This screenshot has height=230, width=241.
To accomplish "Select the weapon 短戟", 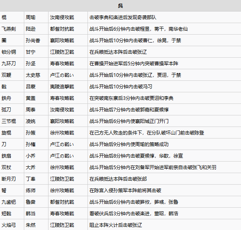I will point(6,213).
